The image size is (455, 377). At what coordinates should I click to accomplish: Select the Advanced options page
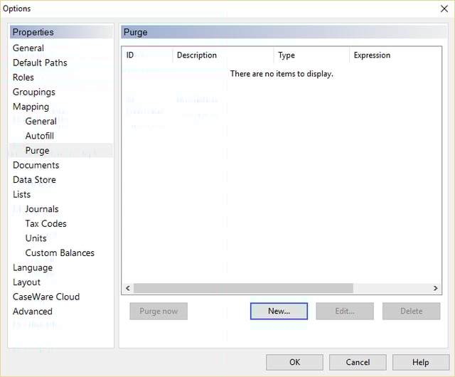tap(33, 312)
